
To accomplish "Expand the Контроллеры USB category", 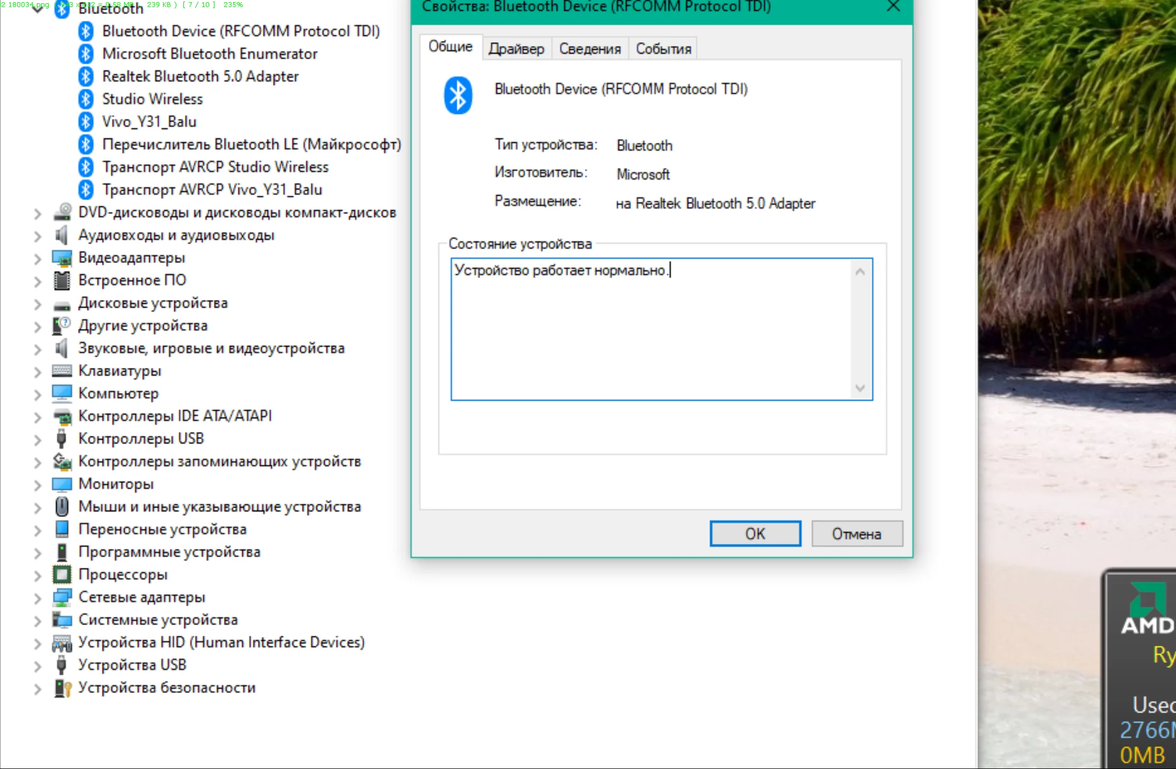I will point(37,440).
